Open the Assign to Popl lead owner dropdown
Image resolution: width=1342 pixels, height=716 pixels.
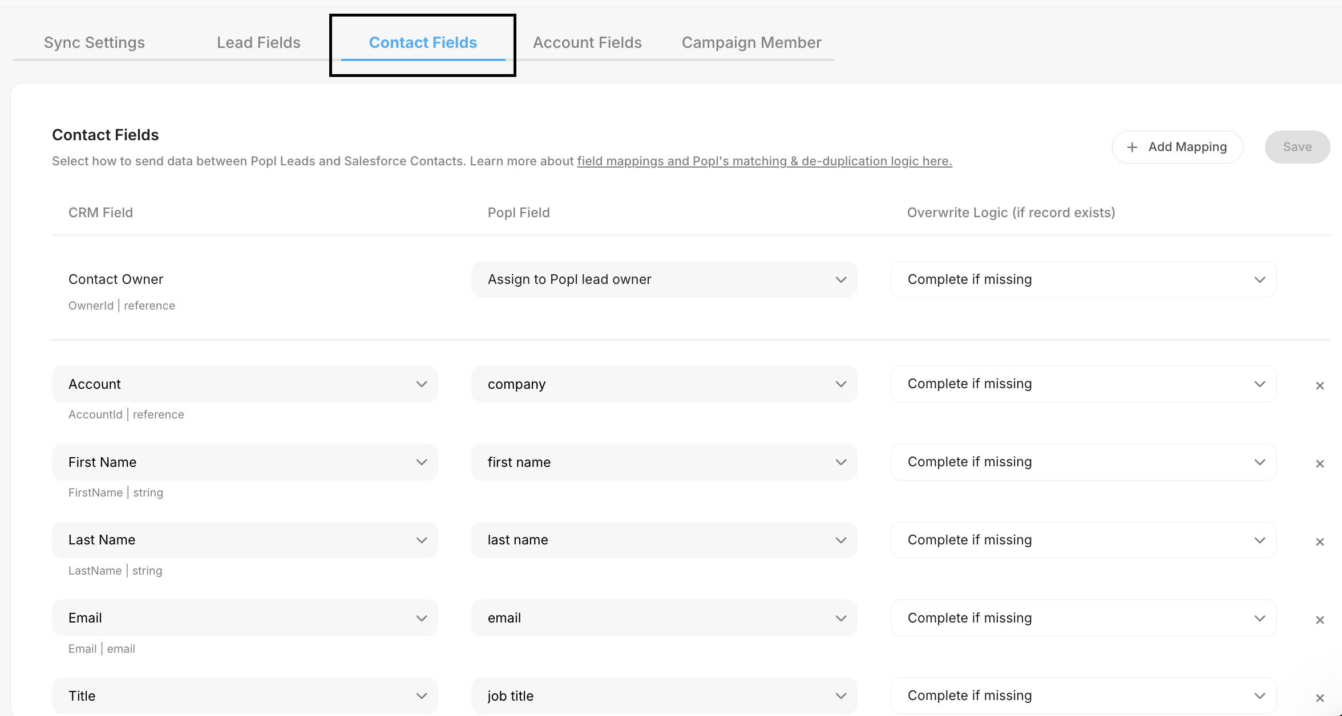[664, 279]
